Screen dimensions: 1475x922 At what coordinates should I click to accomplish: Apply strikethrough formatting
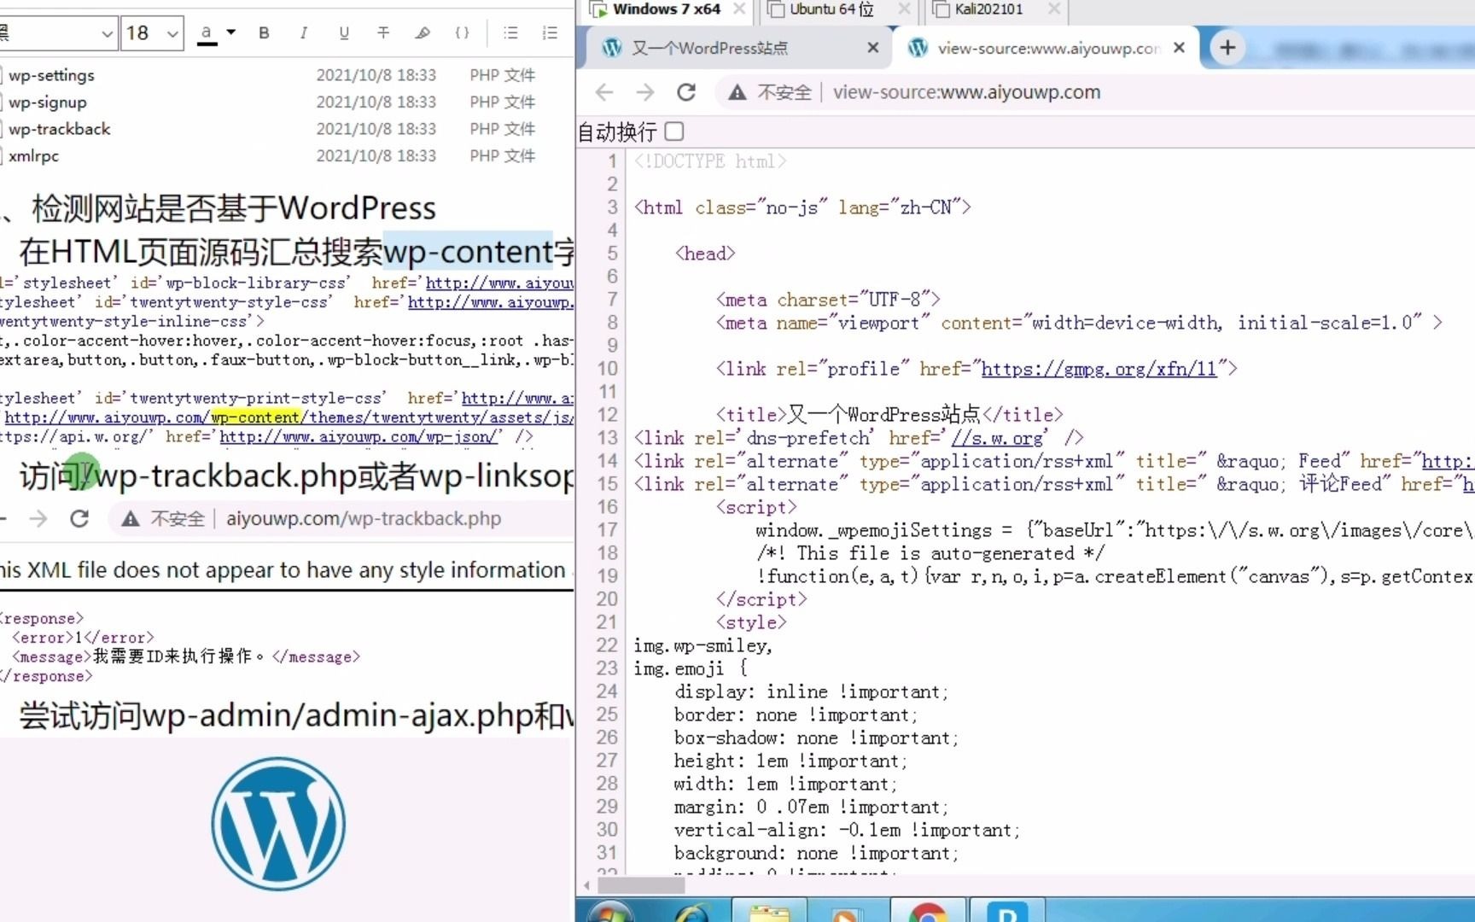click(383, 32)
